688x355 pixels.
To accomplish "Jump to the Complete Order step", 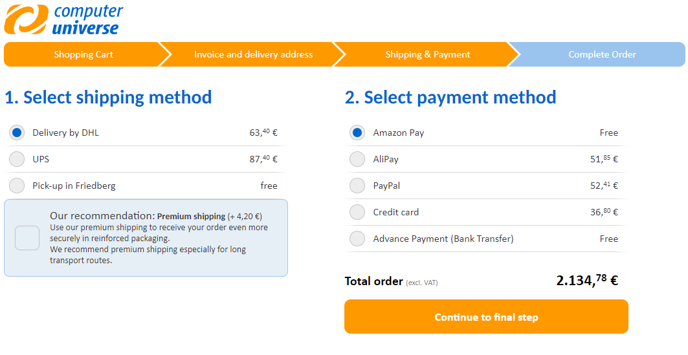I will tap(602, 54).
